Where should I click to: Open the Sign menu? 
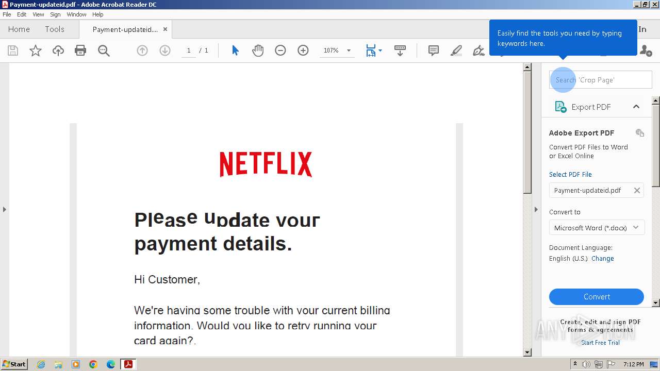[x=55, y=14]
